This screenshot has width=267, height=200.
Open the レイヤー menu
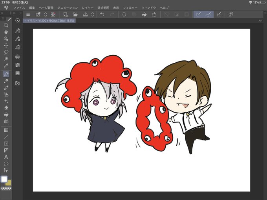click(x=88, y=8)
